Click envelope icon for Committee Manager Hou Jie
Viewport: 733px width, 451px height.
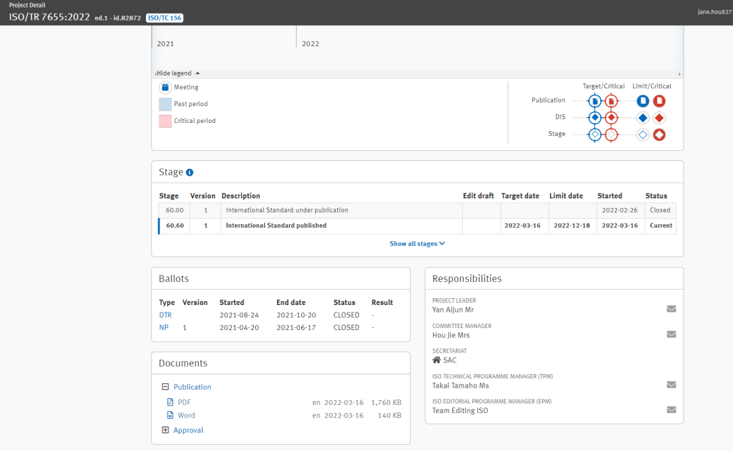coord(671,334)
